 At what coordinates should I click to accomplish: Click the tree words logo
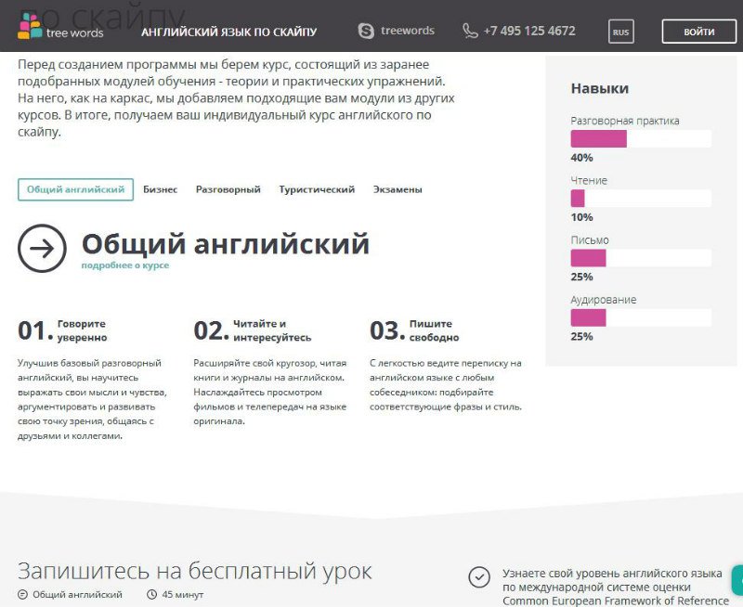pos(60,27)
